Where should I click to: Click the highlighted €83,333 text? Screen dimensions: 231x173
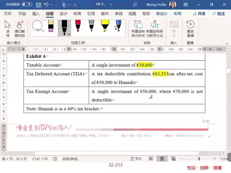160,74
